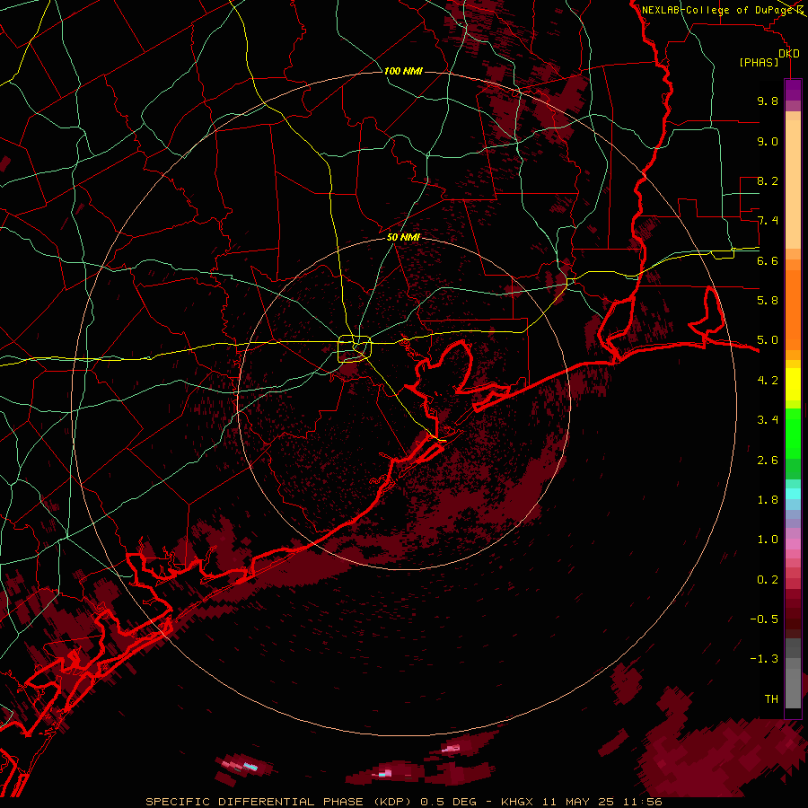Click the 100 NMI range ring label

pyautogui.click(x=403, y=71)
